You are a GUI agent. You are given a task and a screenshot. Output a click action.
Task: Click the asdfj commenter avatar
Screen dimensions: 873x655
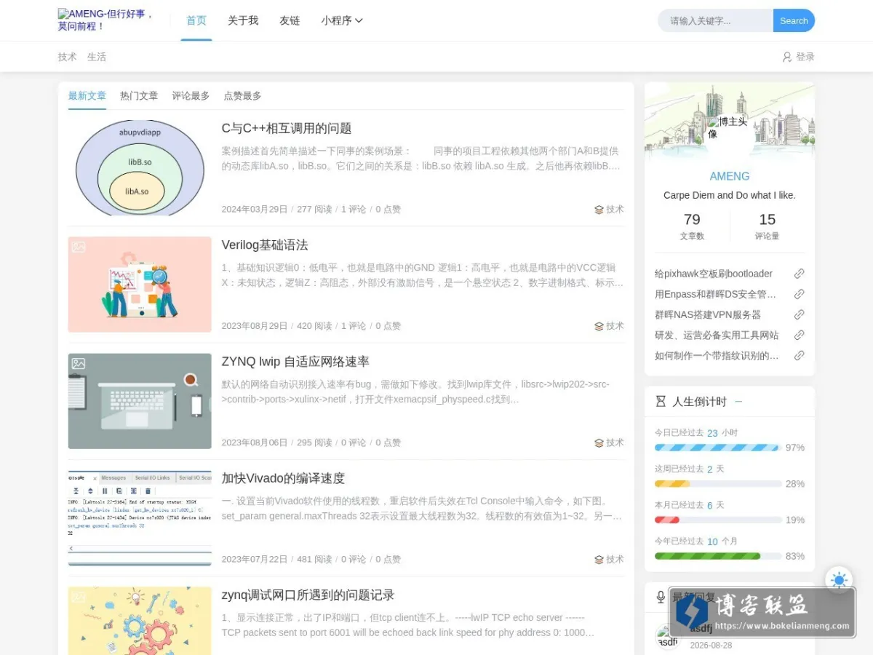tap(667, 636)
